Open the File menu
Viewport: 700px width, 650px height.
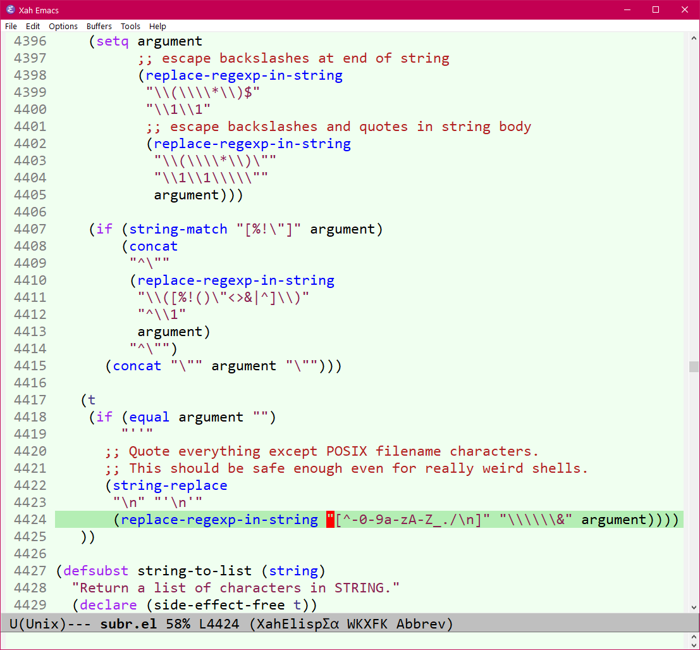pyautogui.click(x=11, y=26)
